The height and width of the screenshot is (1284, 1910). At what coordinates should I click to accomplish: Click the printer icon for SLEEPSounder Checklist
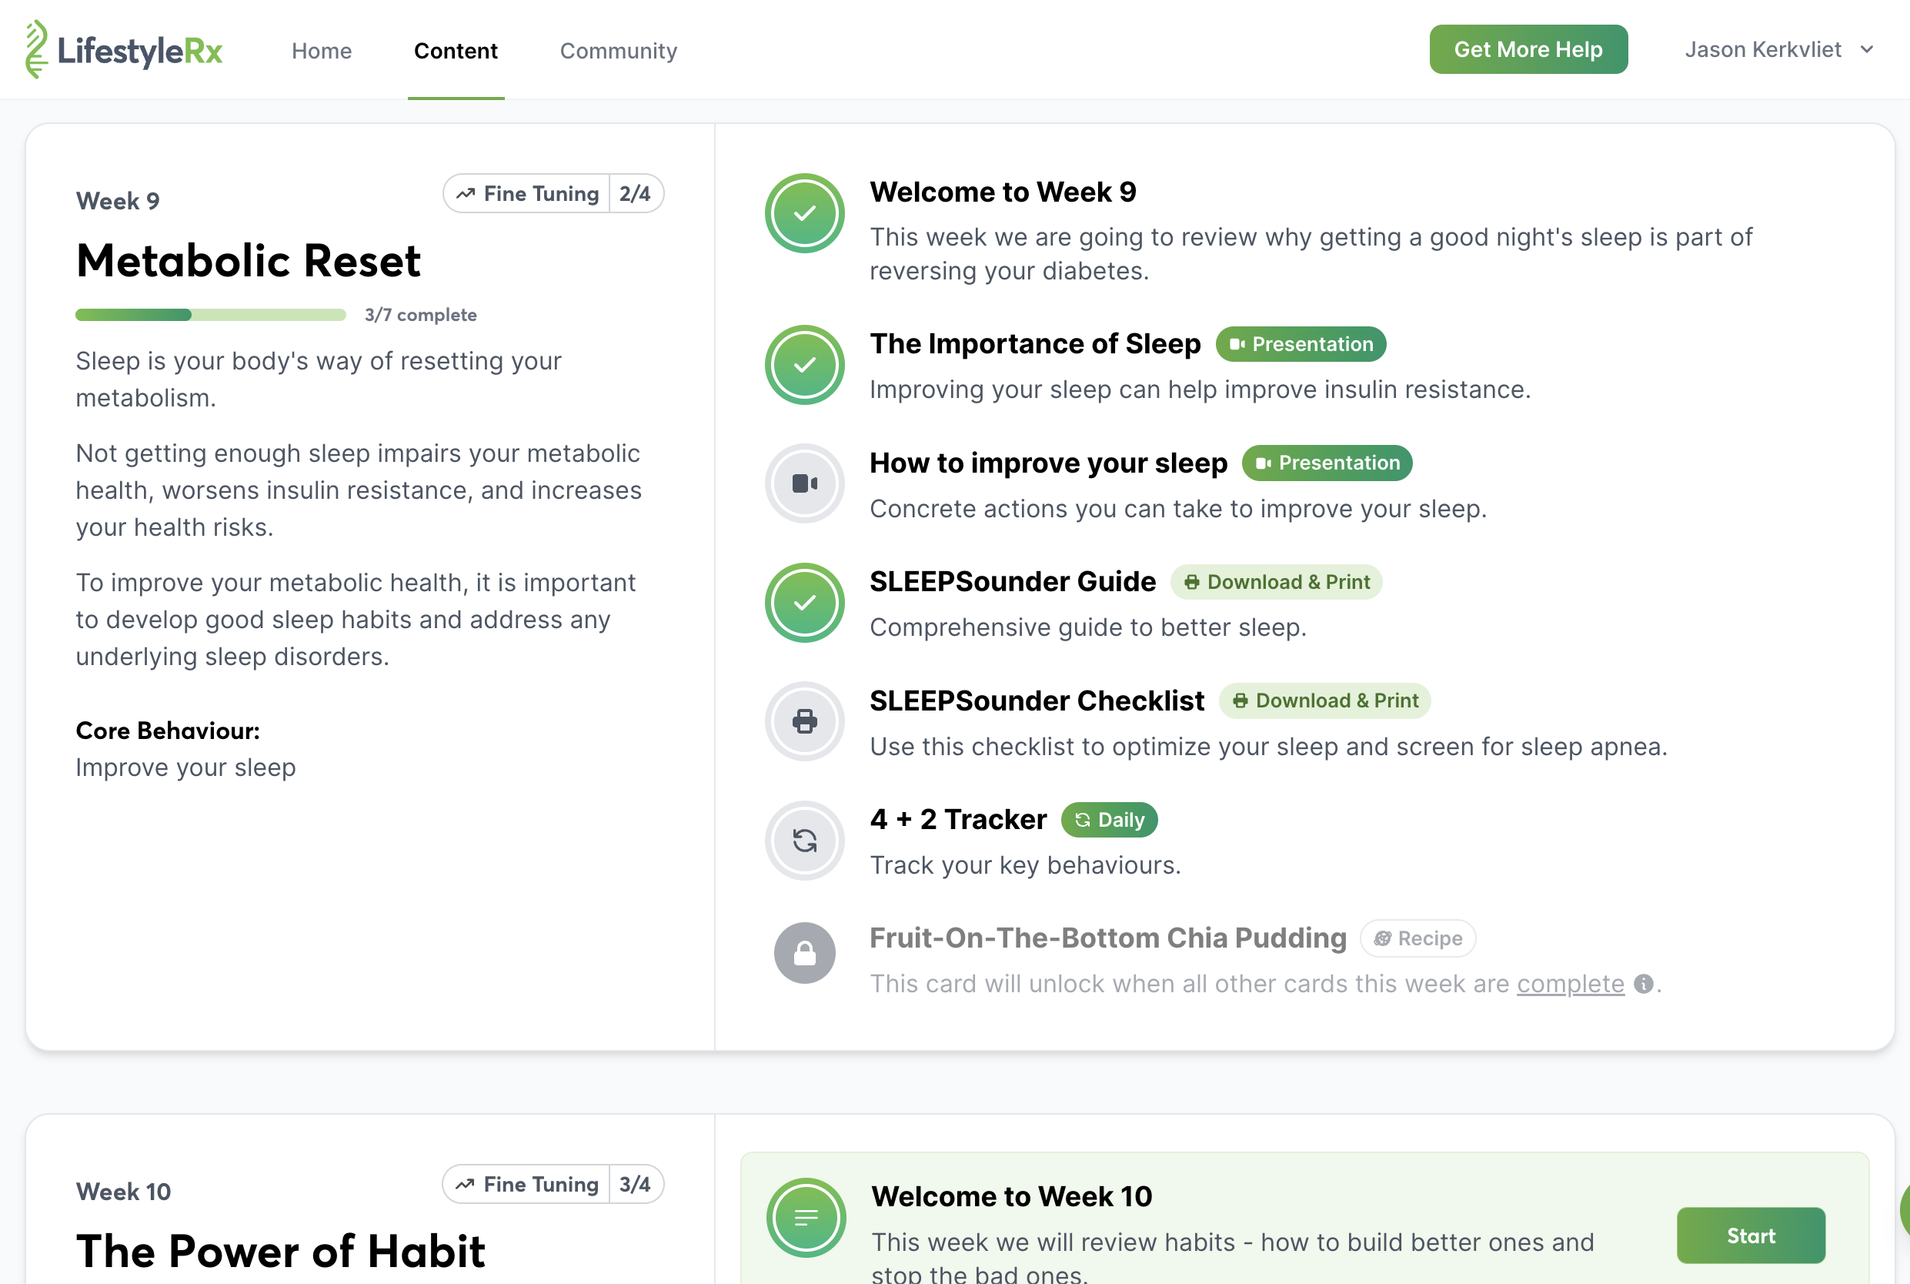pos(804,721)
